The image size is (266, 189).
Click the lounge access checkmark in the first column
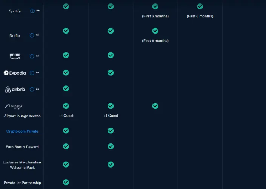[66, 106]
